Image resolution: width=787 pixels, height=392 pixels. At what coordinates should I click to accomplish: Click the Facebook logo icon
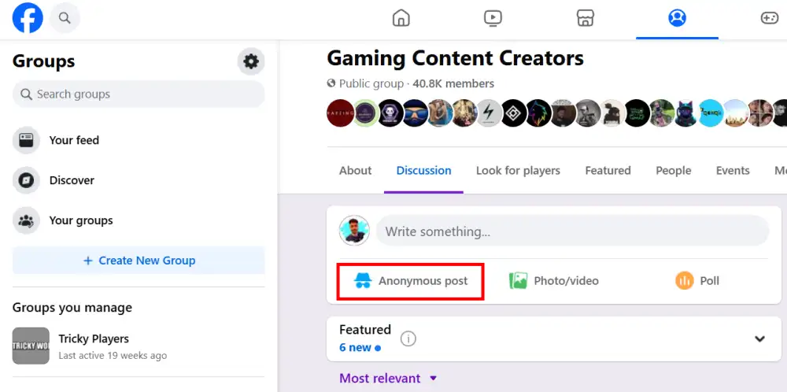pos(28,17)
